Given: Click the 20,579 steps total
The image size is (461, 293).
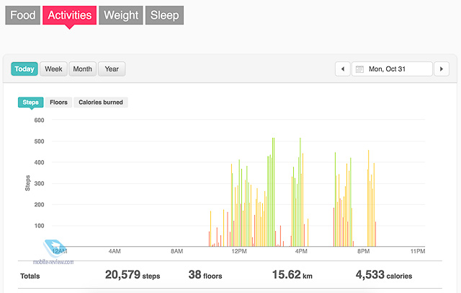Looking at the screenshot, I should [133, 275].
